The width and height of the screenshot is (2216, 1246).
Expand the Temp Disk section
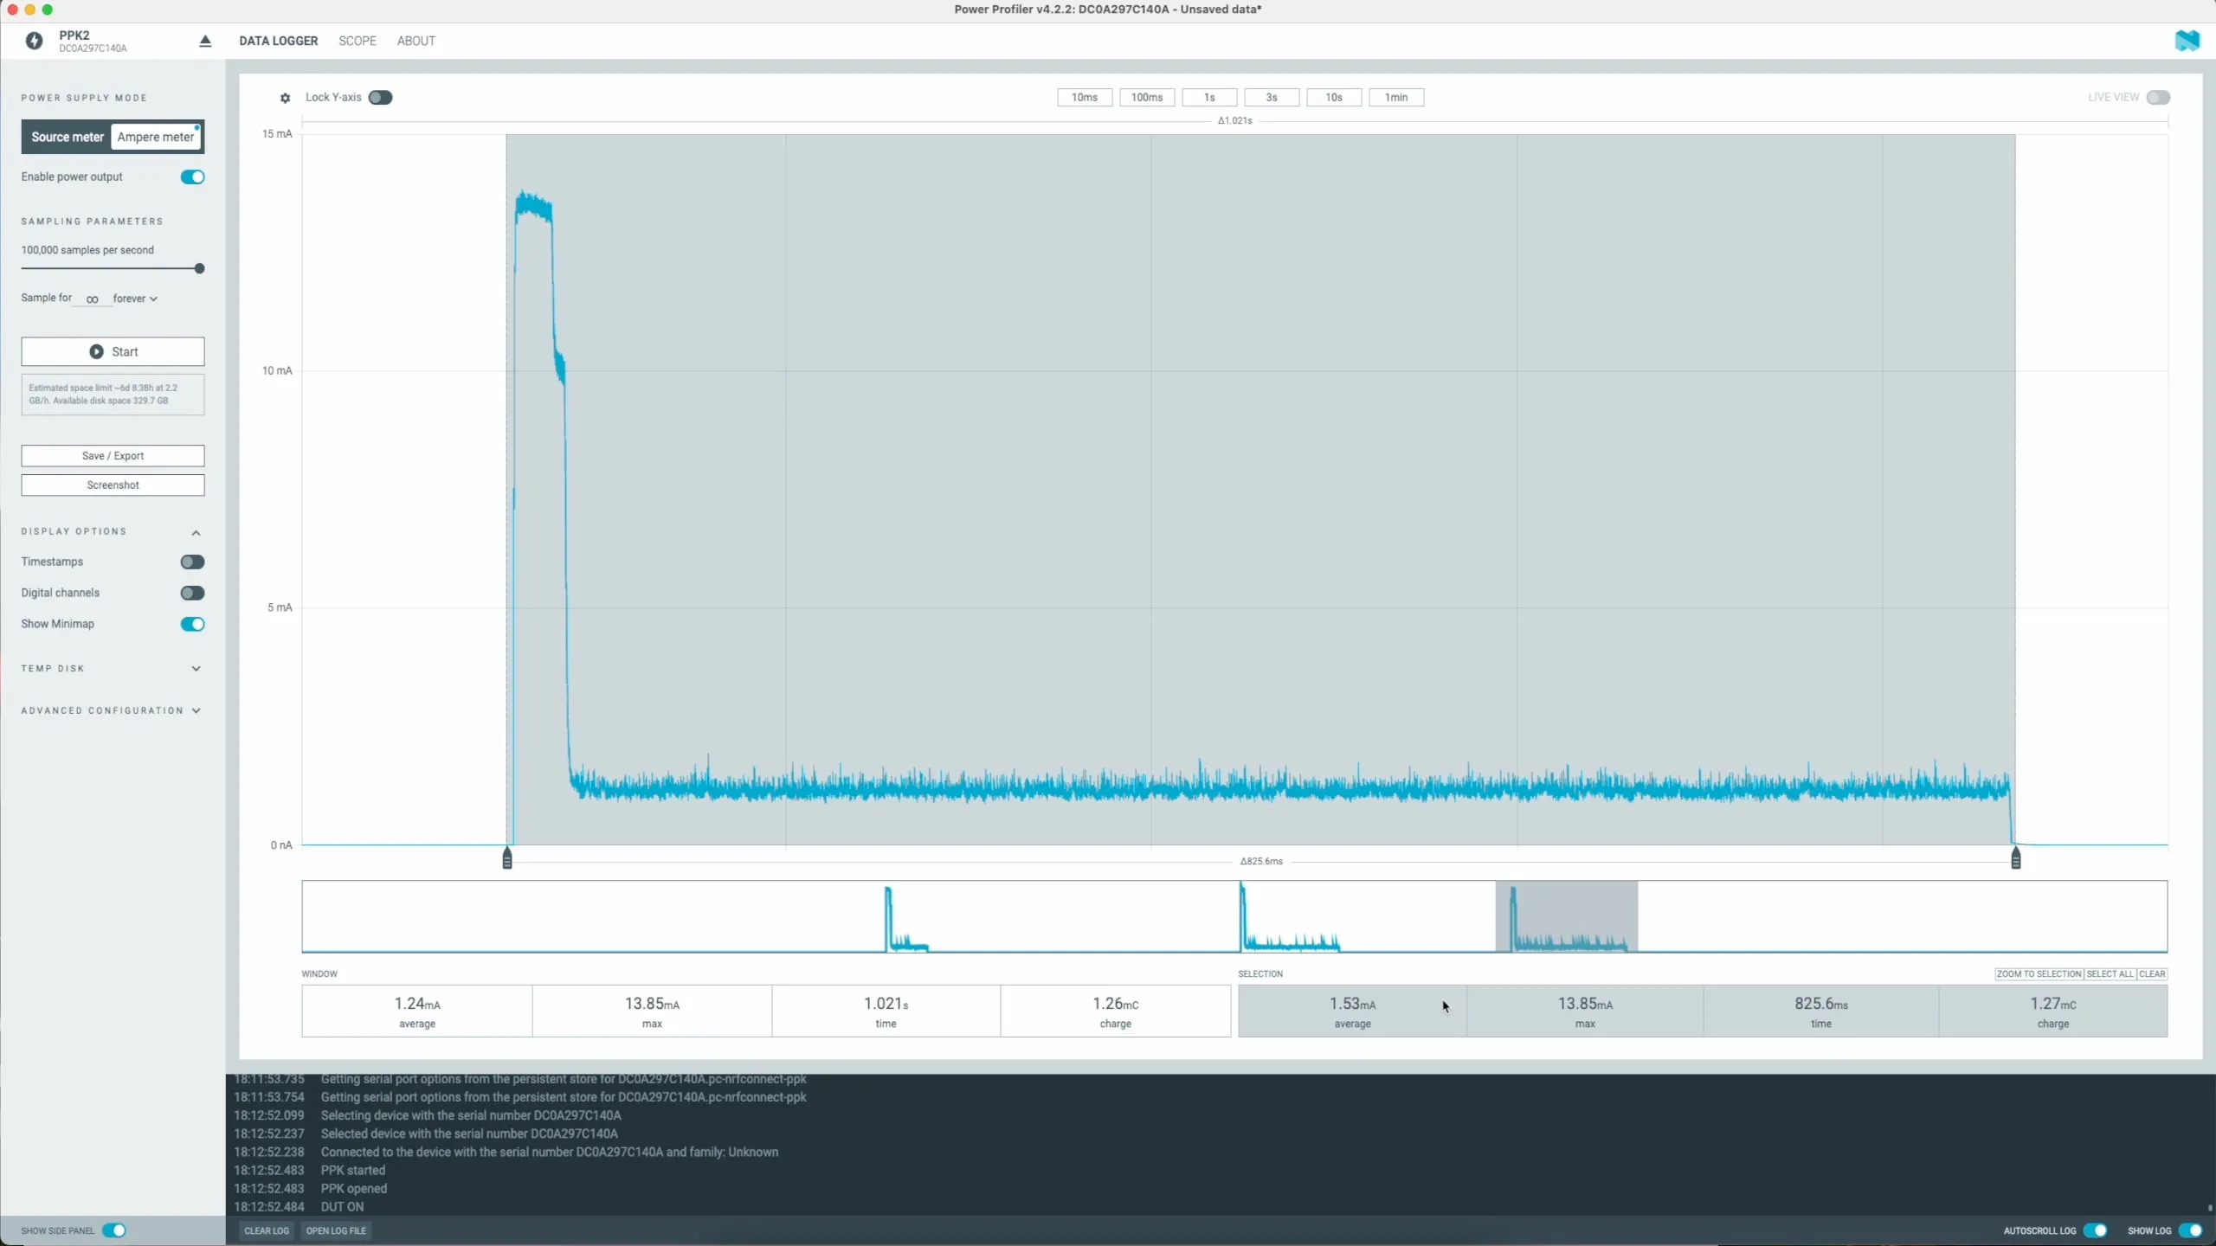pyautogui.click(x=196, y=669)
